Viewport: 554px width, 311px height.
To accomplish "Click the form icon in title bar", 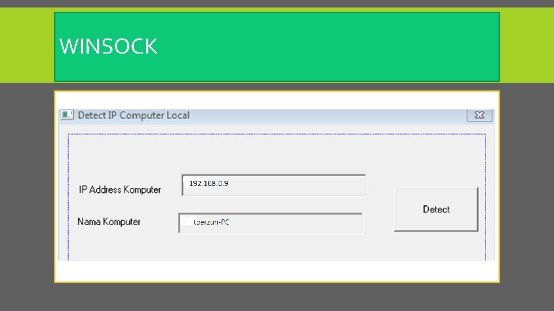I will (x=67, y=115).
